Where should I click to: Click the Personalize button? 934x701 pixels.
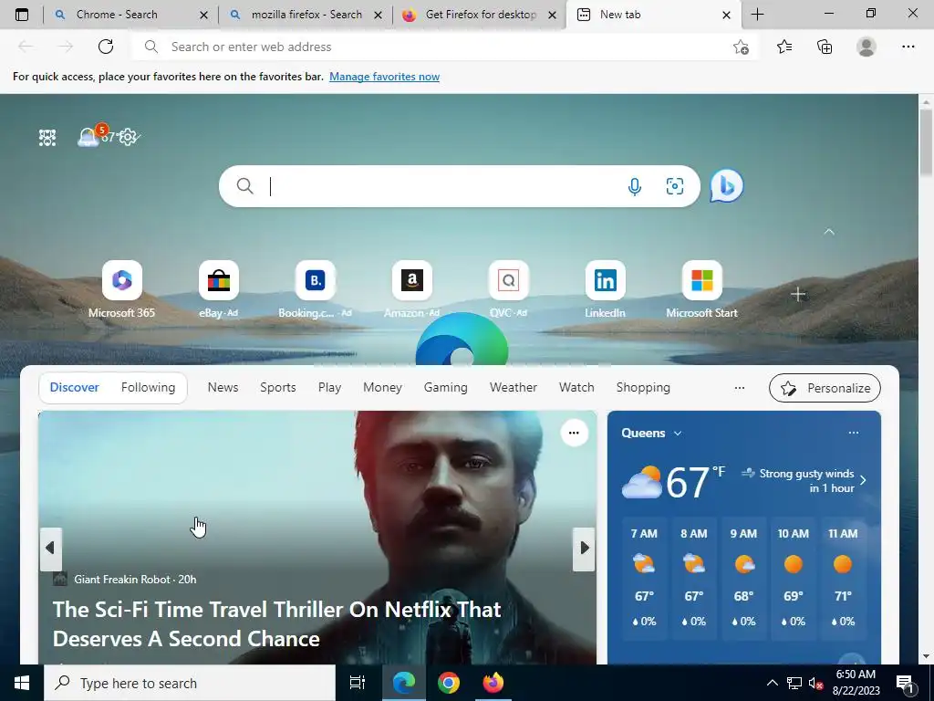(x=825, y=388)
